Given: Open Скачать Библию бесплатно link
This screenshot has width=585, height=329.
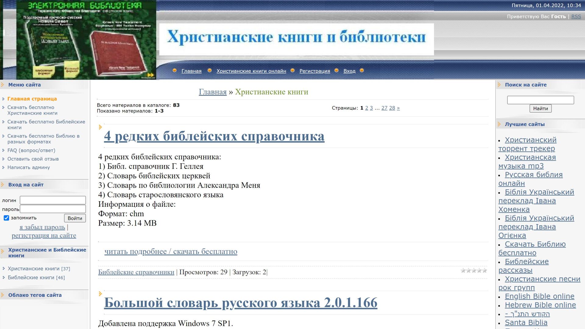Looking at the screenshot, I should (532, 248).
